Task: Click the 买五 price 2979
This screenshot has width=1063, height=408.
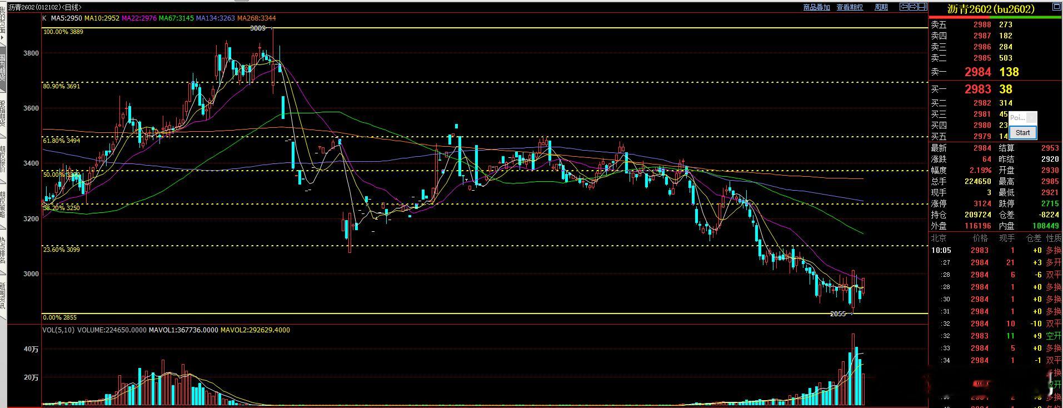Action: [982, 136]
